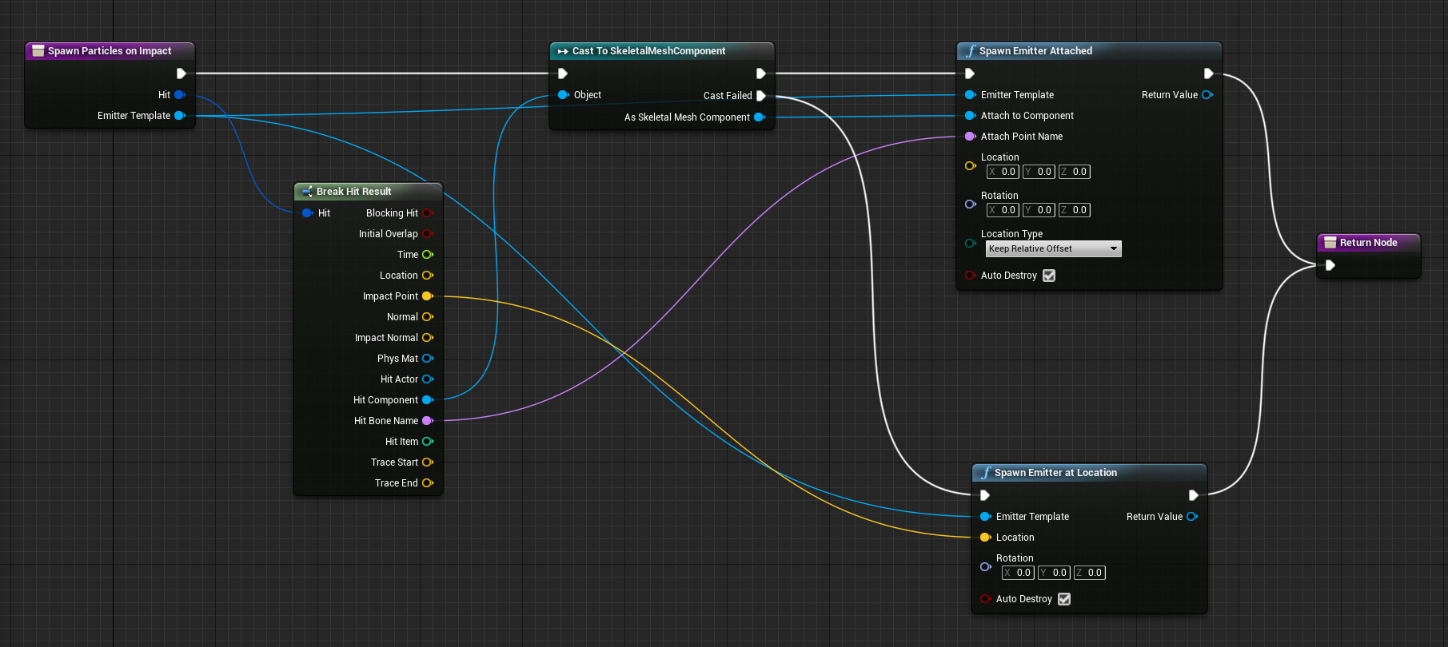Open the Location Type dropdown
The height and width of the screenshot is (647, 1448).
tap(1053, 249)
